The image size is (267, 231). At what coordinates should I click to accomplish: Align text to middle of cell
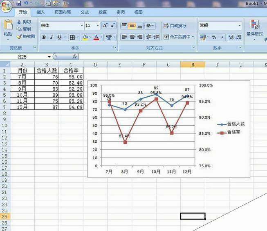132,26
